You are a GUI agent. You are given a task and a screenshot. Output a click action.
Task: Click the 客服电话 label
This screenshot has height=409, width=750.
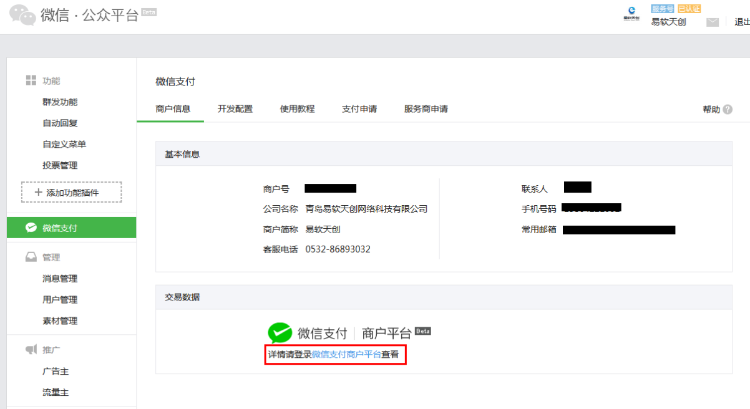point(281,249)
